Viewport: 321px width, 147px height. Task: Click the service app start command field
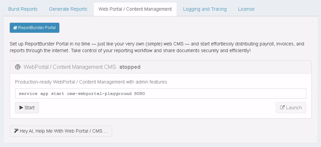160,94
